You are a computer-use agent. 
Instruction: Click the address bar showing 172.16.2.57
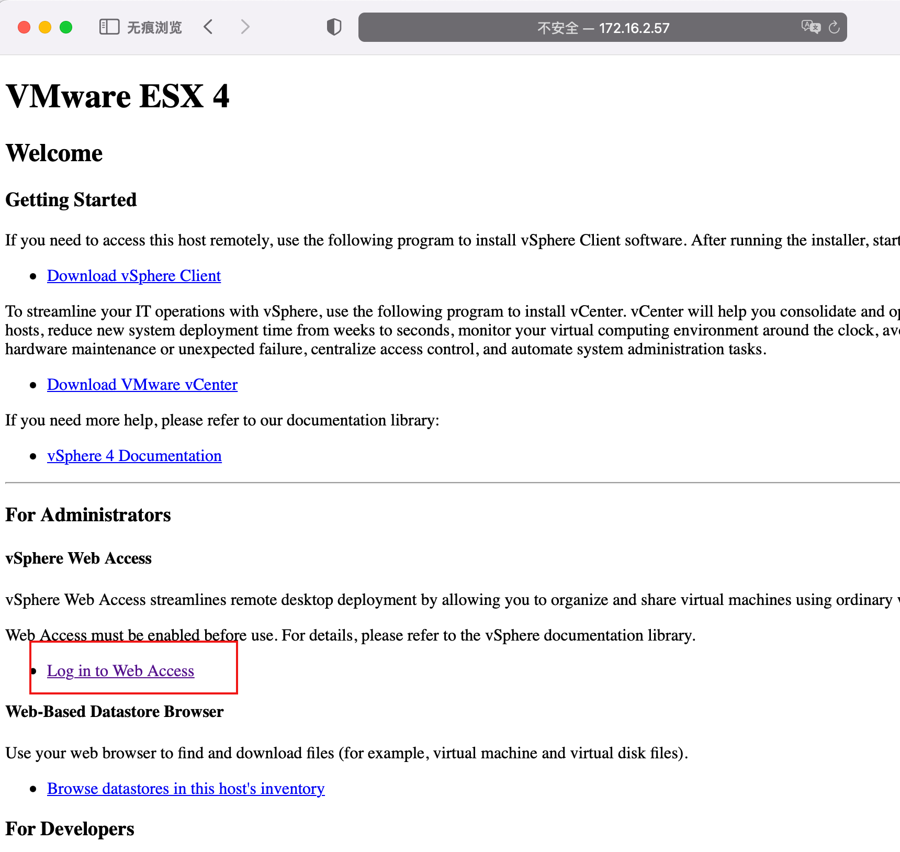[634, 28]
